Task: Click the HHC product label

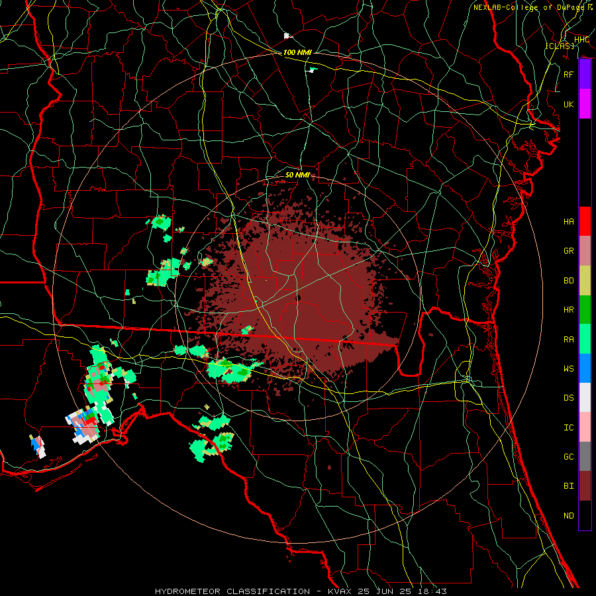Action: point(581,40)
